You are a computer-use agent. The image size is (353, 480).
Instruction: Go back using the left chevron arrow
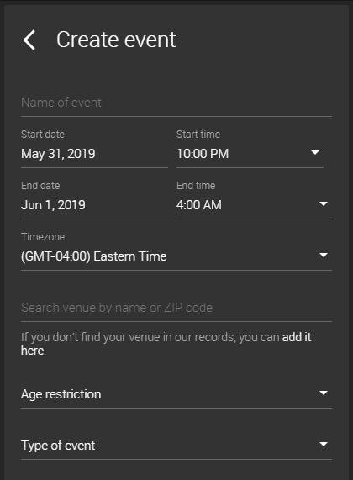[29, 40]
